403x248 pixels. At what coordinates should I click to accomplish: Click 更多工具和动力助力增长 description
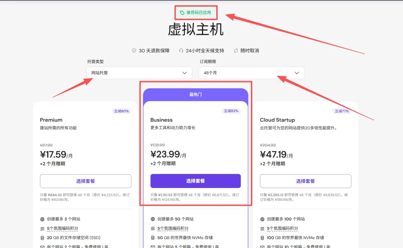click(173, 128)
